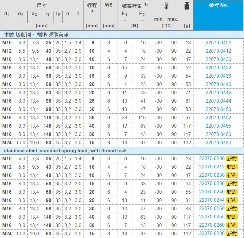Open stainless steel part 22070.0236
Viewport: 244px width, 238px height.
coord(212,184)
